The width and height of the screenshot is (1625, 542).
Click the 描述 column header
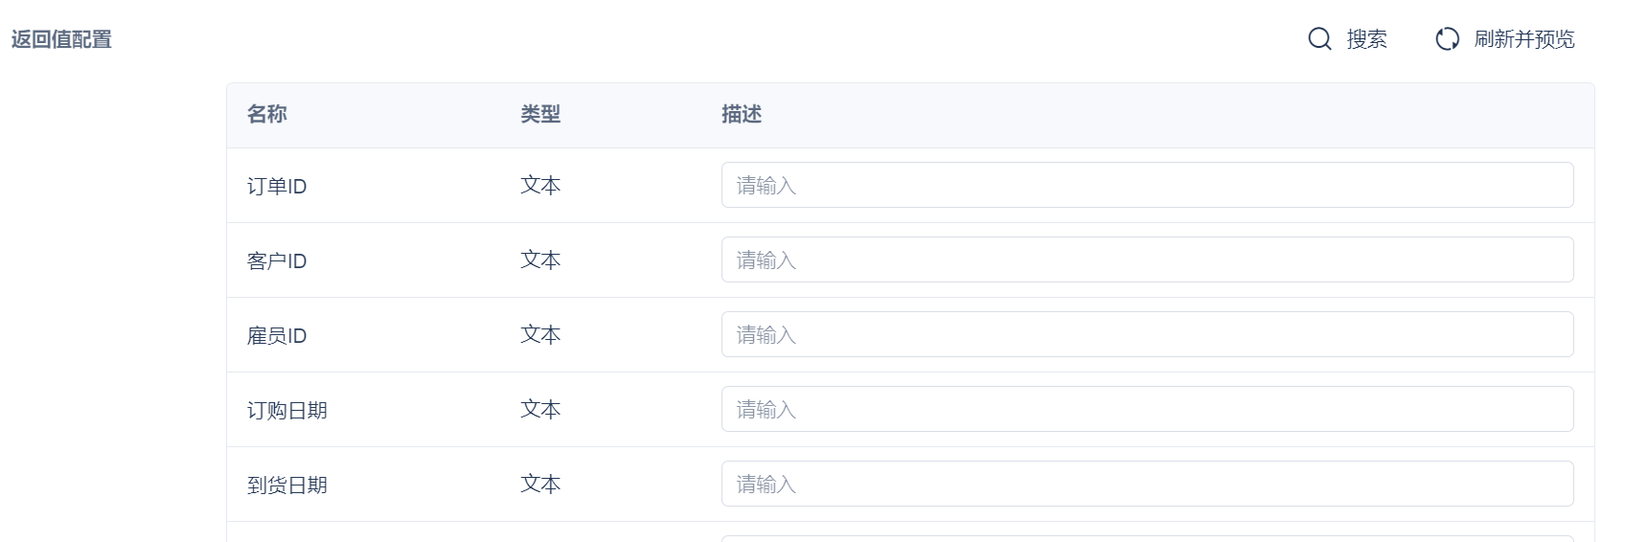pos(742,115)
